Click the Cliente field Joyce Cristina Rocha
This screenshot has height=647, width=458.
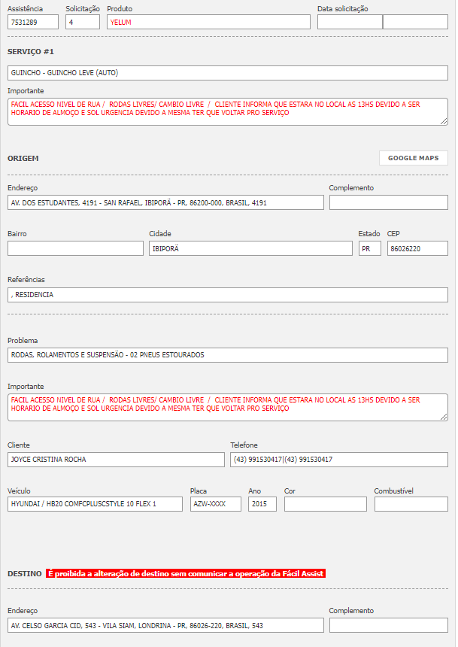116,460
